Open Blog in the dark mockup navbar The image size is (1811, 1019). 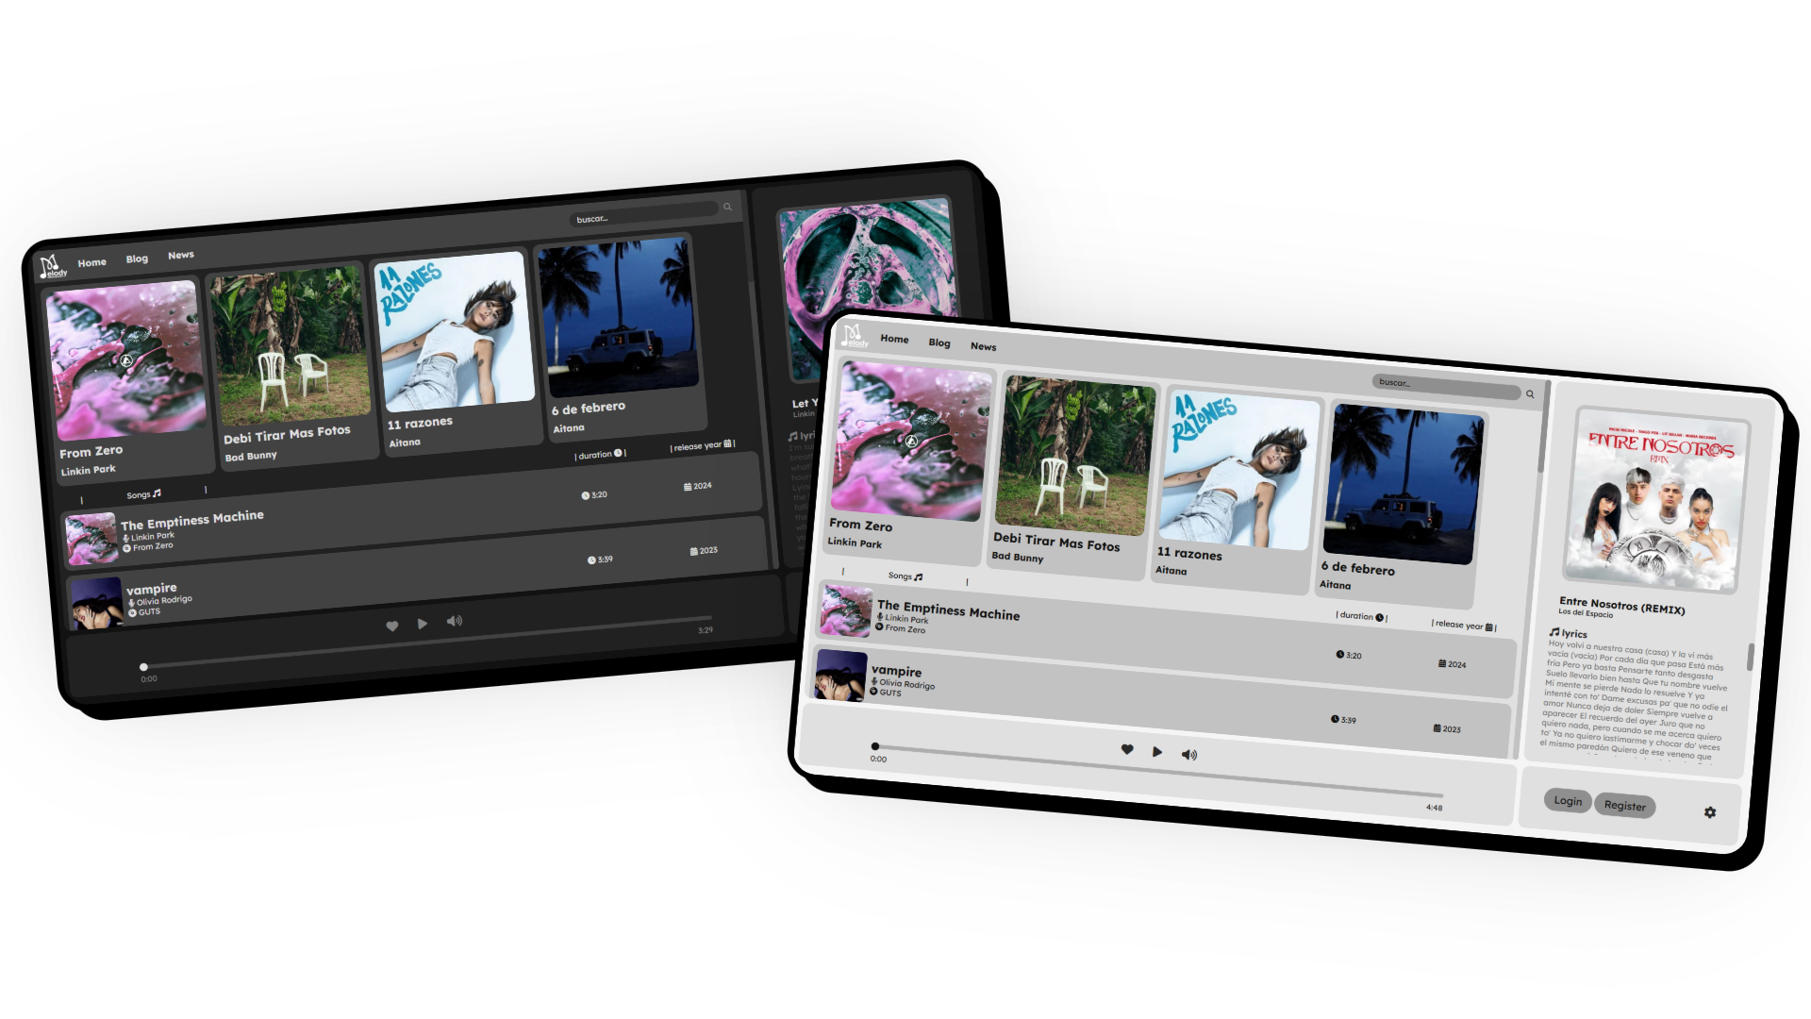tap(137, 259)
